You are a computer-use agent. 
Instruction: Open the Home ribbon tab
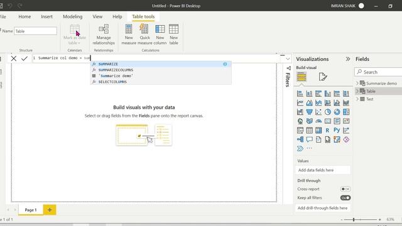pyautogui.click(x=24, y=17)
